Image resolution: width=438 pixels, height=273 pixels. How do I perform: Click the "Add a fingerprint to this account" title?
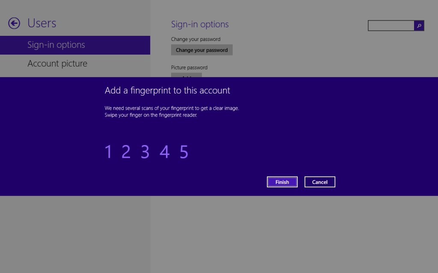pyautogui.click(x=167, y=90)
